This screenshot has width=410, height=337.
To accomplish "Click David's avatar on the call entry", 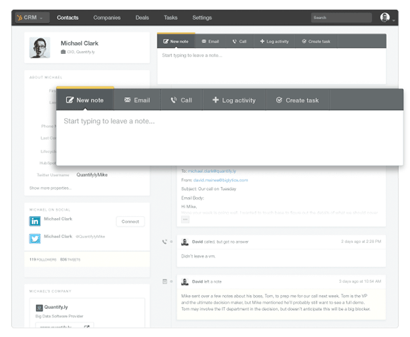I will [185, 242].
